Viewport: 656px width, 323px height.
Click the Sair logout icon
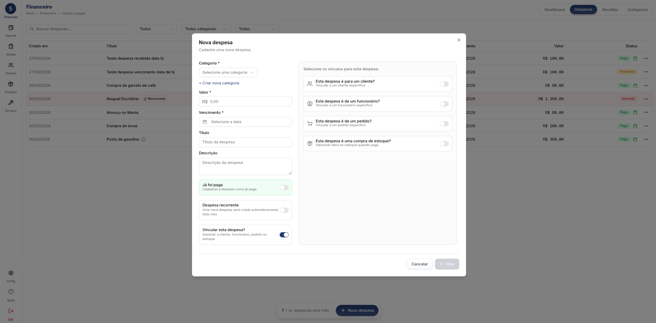11,311
